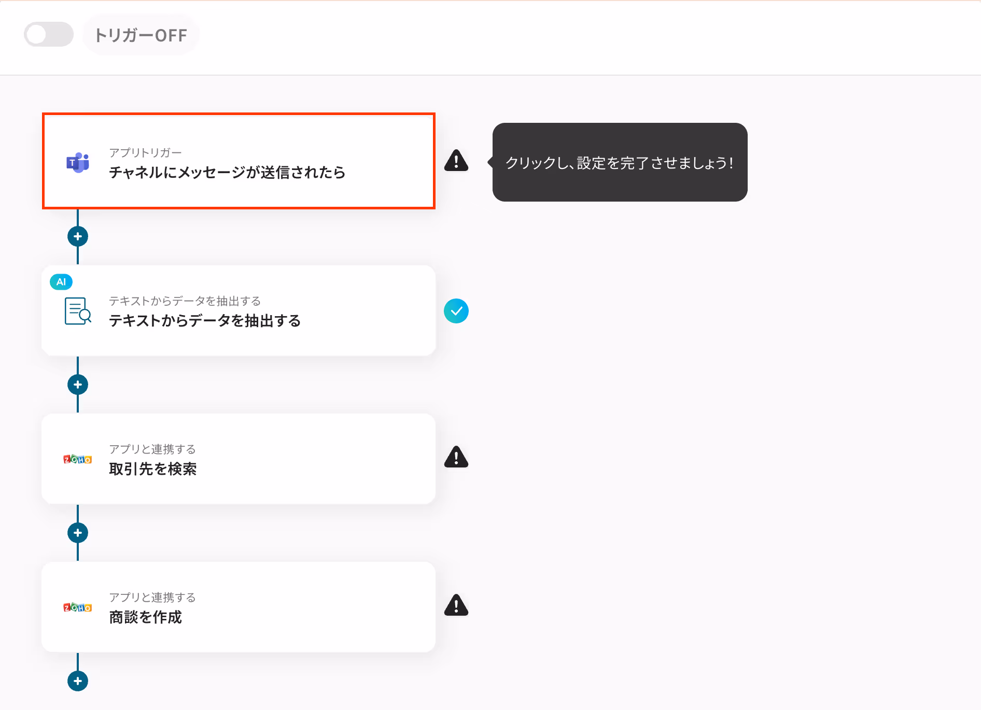981x710 pixels.
Task: Click warning icon beside 取引先を検索
Action: coord(456,457)
